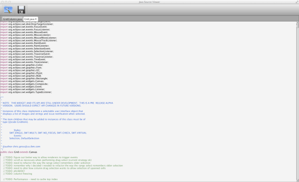Click the graphics.Font import line
Image resolution: width=299 pixels, height=182 pixels.
coord(21,68)
